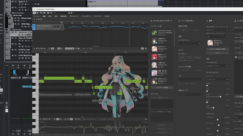
Task: Select the pointer tool in piano roll toolbar
Action: pos(49,49)
